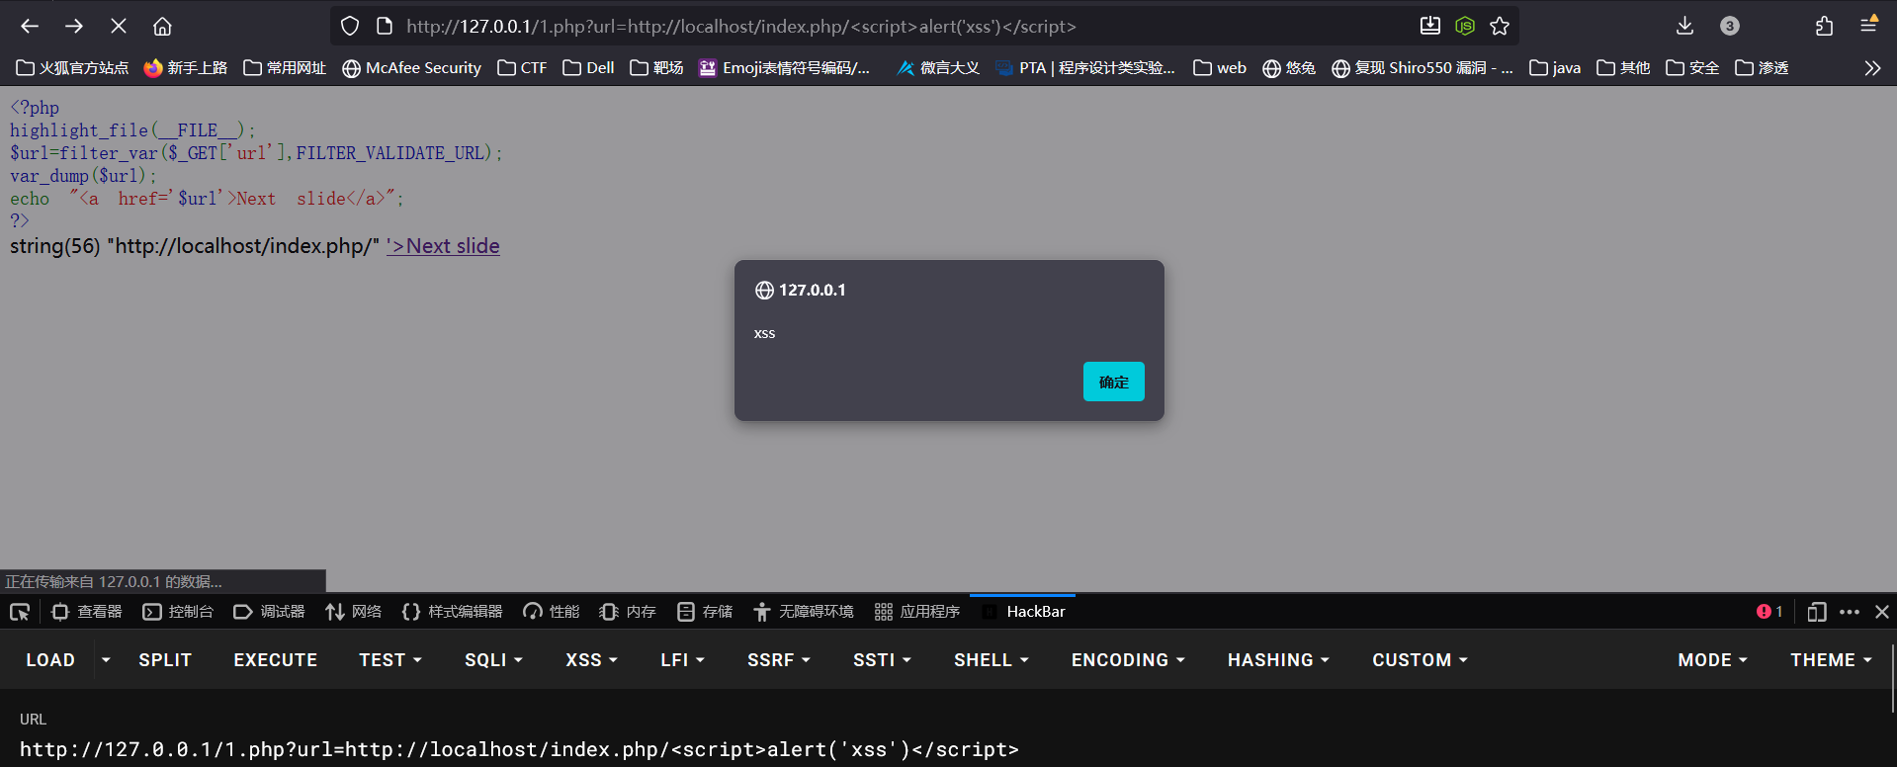
Task: Bookmark this page with the star icon
Action: tap(1500, 26)
